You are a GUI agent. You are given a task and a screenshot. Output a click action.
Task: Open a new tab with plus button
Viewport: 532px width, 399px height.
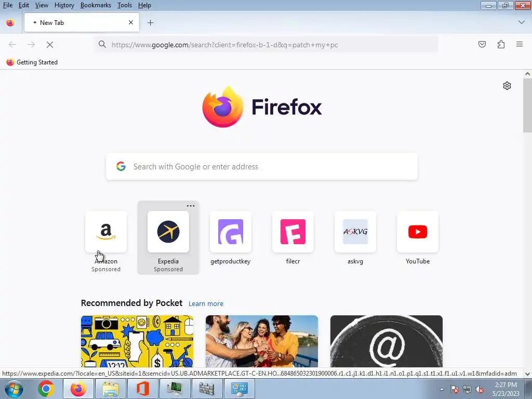[150, 23]
